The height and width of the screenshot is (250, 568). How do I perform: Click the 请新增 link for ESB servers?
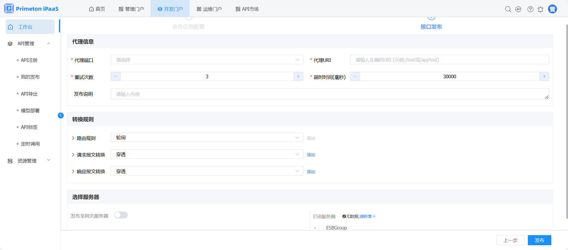(367, 216)
